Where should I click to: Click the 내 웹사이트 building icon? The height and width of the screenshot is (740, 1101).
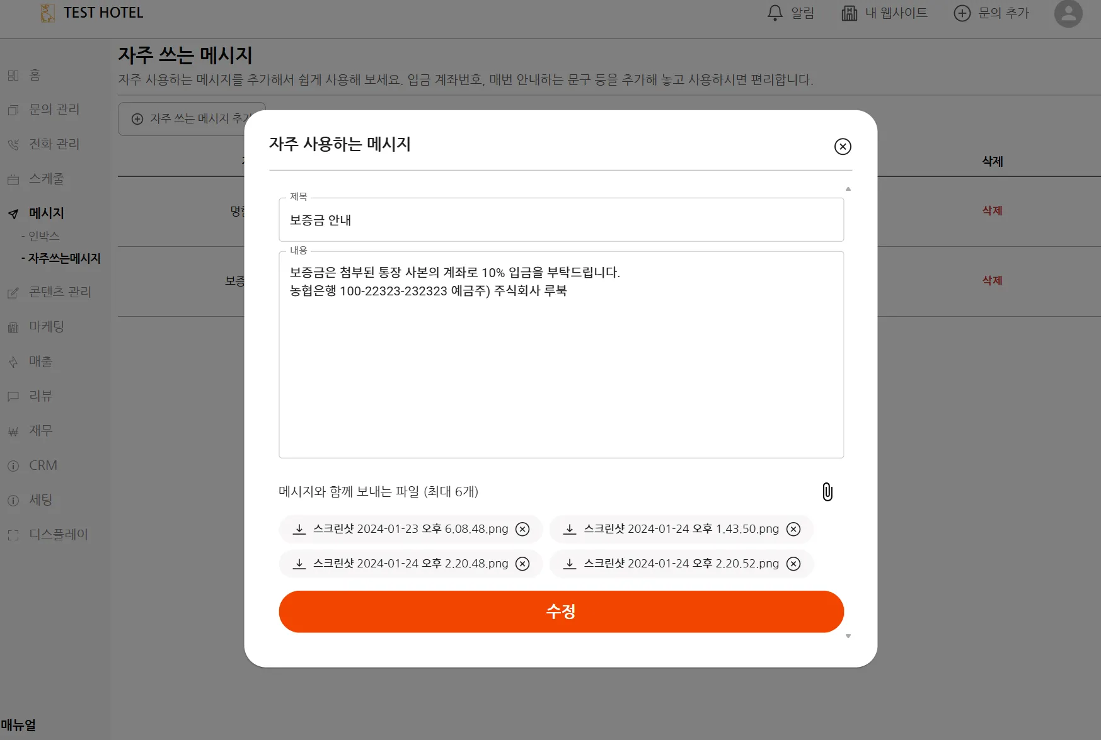click(x=849, y=13)
